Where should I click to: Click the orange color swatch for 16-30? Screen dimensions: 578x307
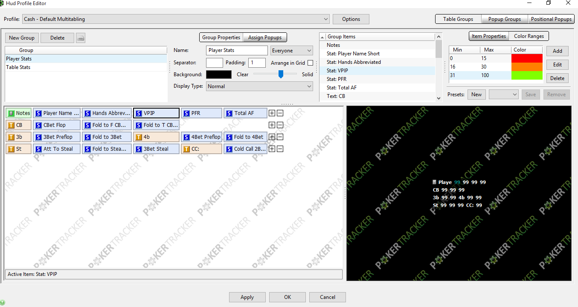527,67
